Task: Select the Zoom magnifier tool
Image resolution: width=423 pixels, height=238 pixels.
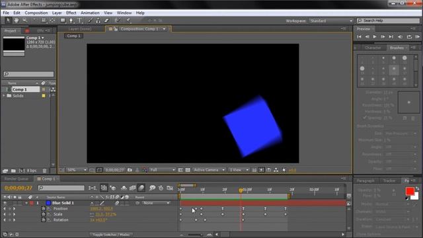Action: (x=25, y=20)
